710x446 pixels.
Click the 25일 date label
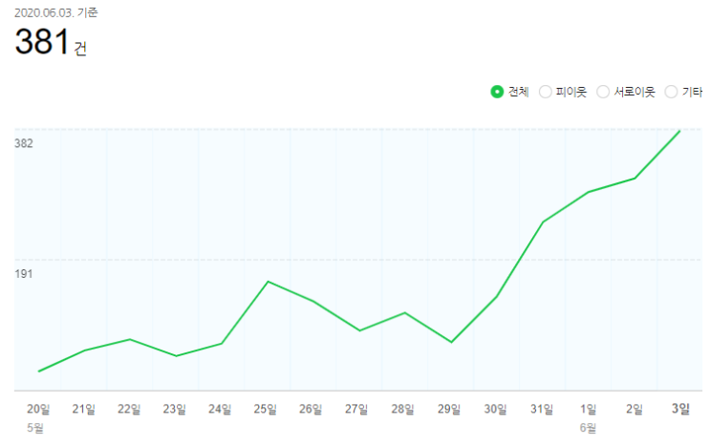pos(265,409)
